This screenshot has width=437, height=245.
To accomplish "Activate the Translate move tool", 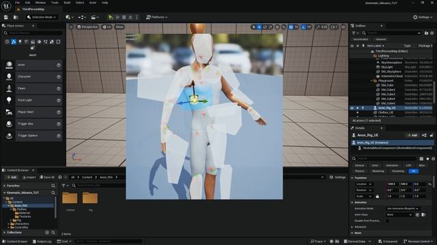I will (x=259, y=27).
